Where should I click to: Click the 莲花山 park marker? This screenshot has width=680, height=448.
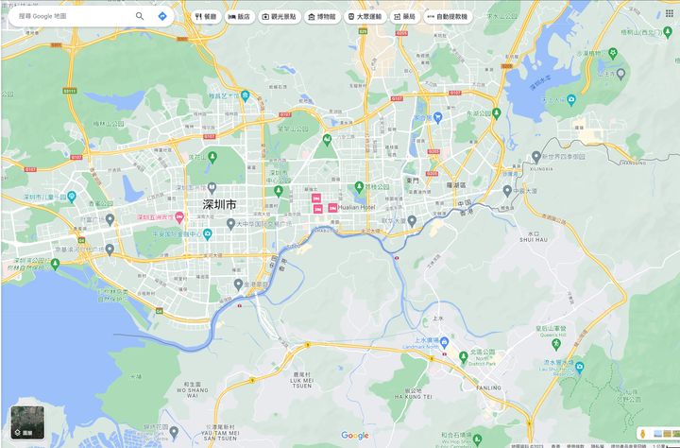pos(212,157)
